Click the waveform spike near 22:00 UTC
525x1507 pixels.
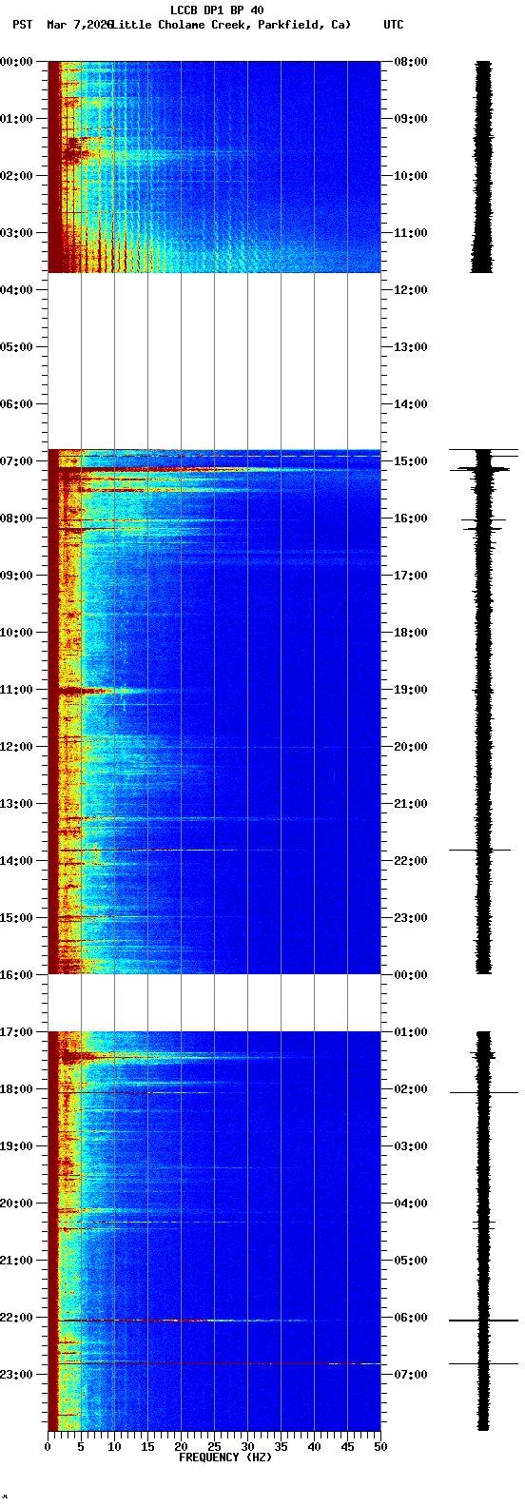(480, 850)
